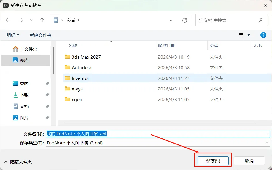The image size is (272, 170).
Task: Click the date 2026/4/3 11:27
Action: click(174, 78)
